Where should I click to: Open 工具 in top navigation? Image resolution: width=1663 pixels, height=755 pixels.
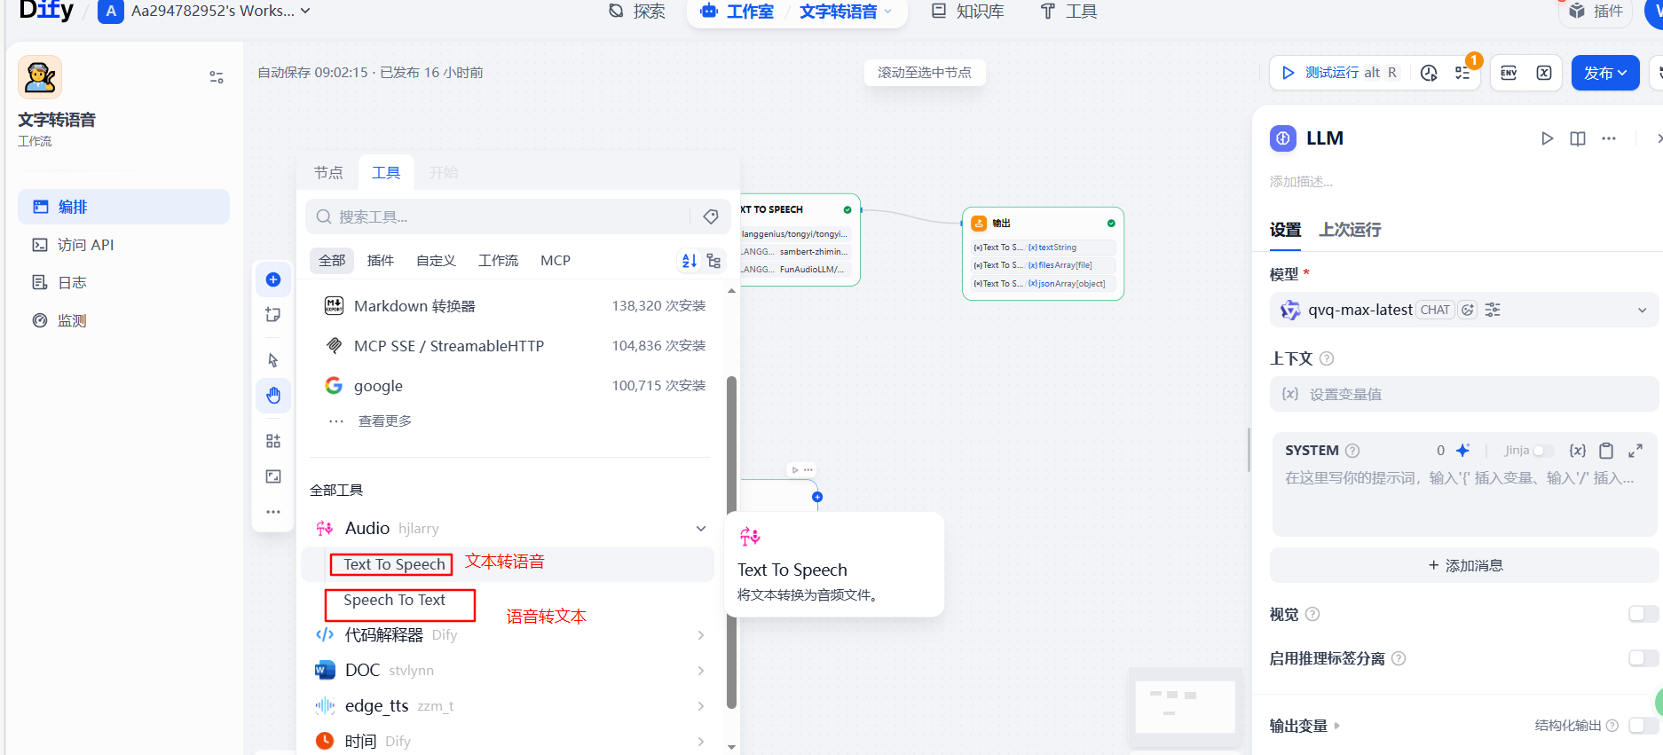click(x=1069, y=12)
